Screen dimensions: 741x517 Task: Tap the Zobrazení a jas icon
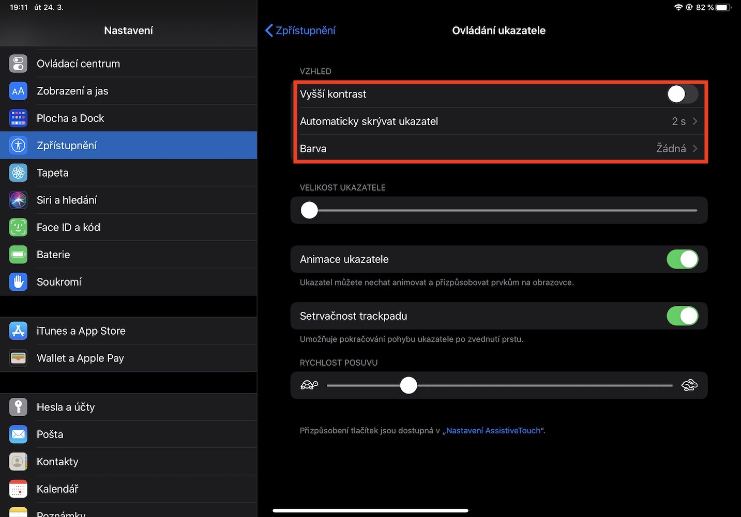[x=18, y=91]
